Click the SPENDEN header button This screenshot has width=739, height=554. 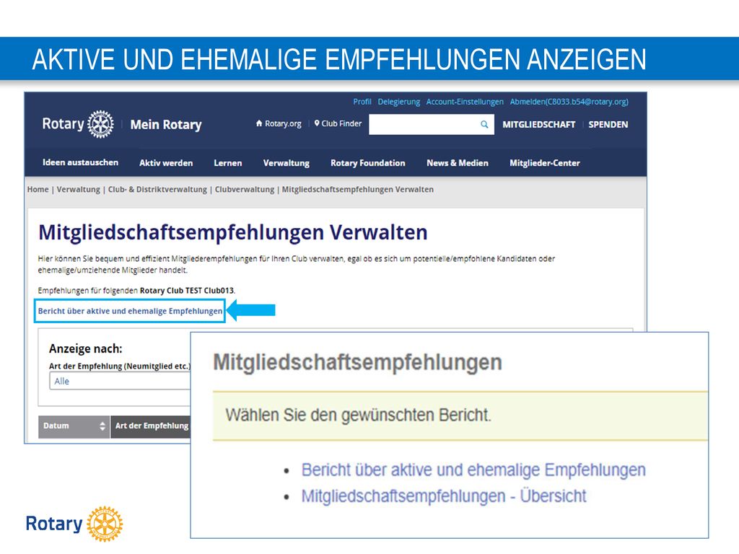click(x=608, y=124)
